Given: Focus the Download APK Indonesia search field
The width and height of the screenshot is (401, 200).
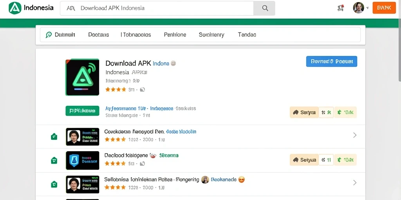Looking at the screenshot, I should pyautogui.click(x=157, y=8).
